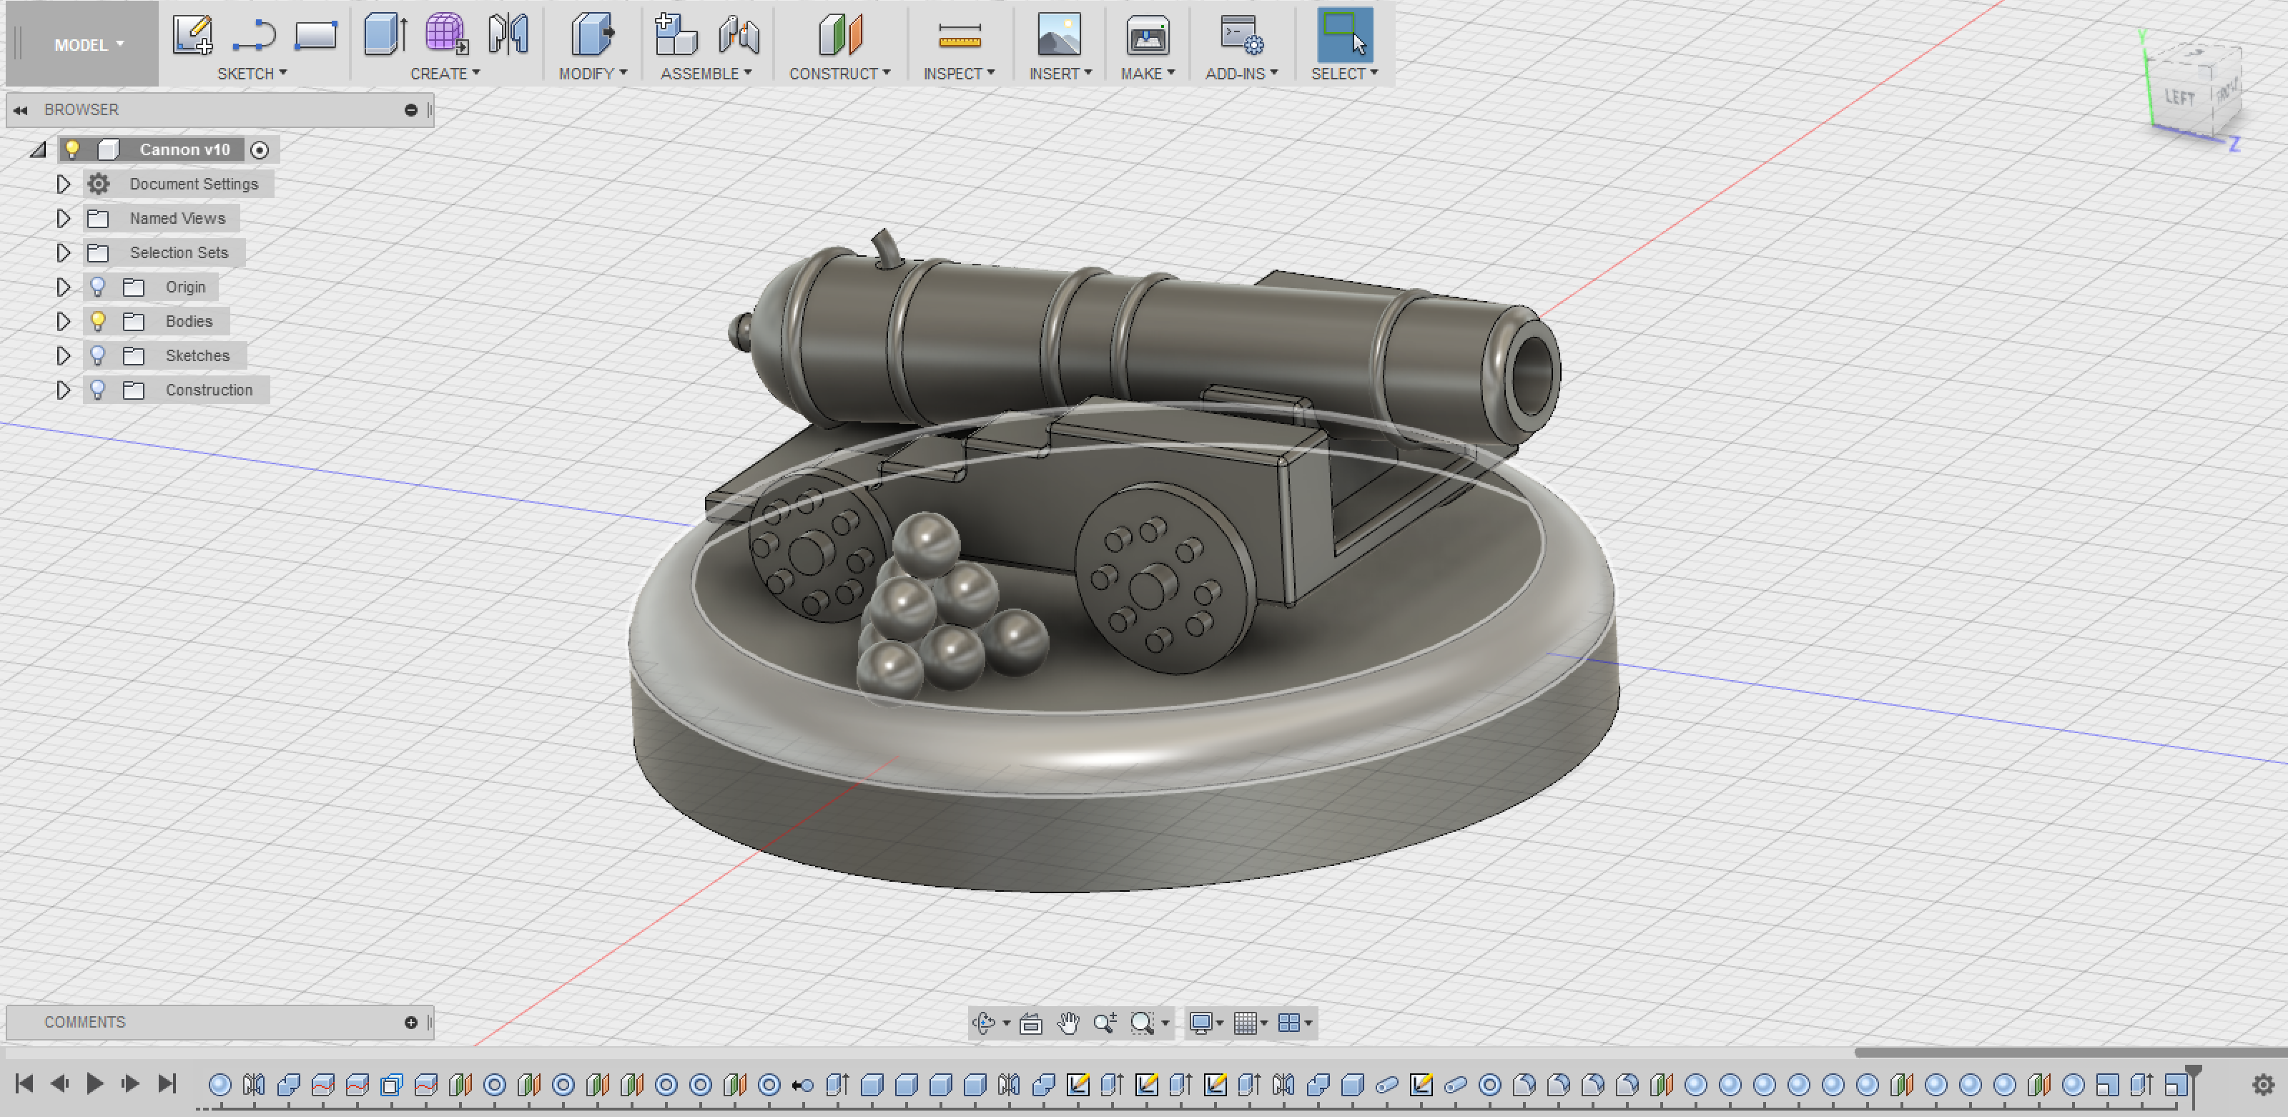This screenshot has width=2288, height=1117.
Task: Toggle Origin folder visibility lightbulb
Action: (x=99, y=287)
